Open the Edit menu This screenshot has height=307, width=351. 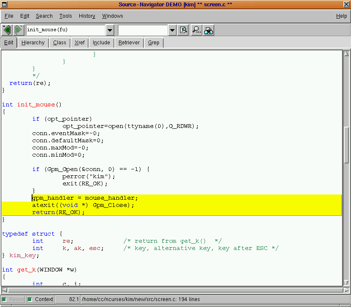tap(24, 16)
